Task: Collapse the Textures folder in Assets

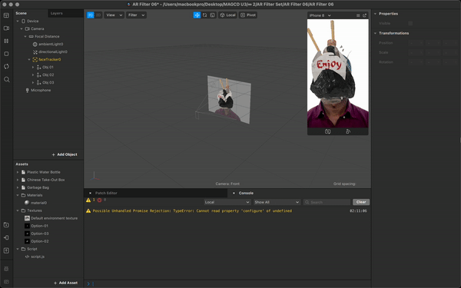Action: pos(18,210)
